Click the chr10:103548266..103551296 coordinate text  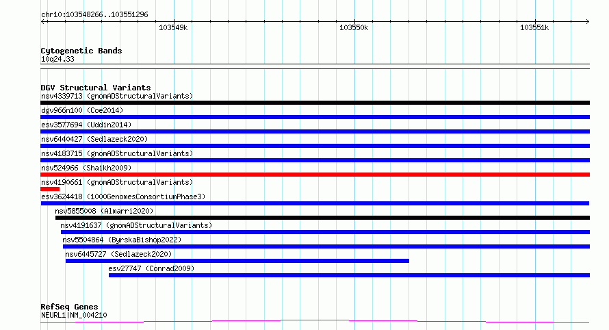94,15
